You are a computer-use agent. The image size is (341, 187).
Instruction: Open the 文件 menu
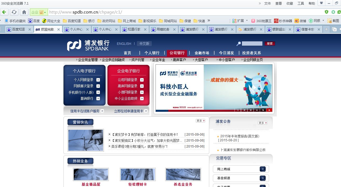(267, 3)
